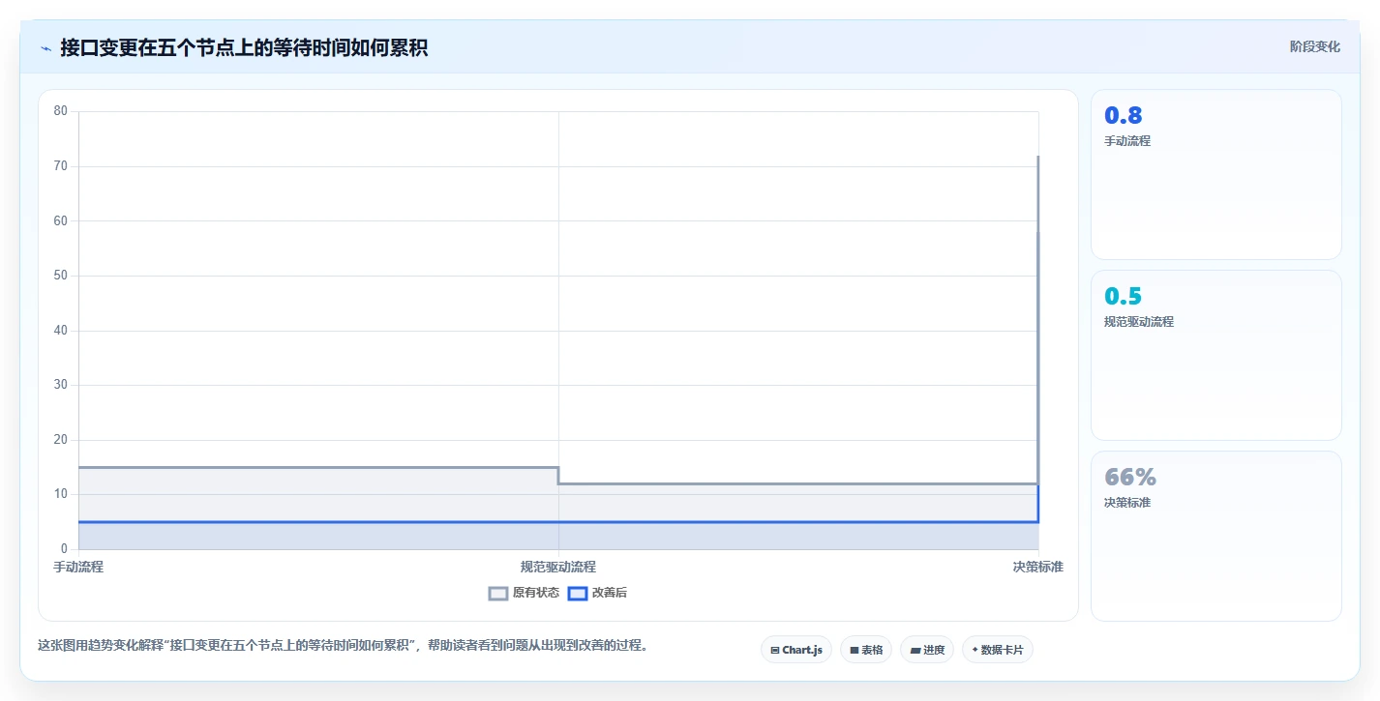
Task: Open the 手动流程 0.8 card
Action: point(1216,175)
